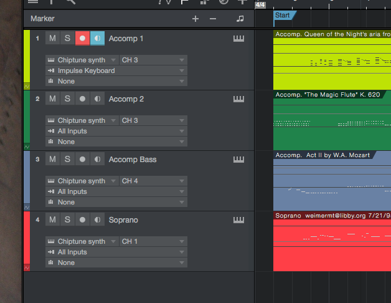Select the Magic Flute K. 620 clip
The image size is (391, 303).
coord(332,120)
